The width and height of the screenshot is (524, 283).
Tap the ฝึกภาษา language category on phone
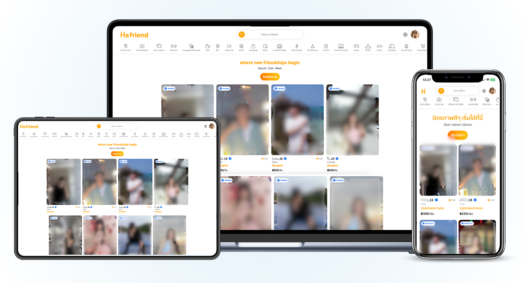487,101
